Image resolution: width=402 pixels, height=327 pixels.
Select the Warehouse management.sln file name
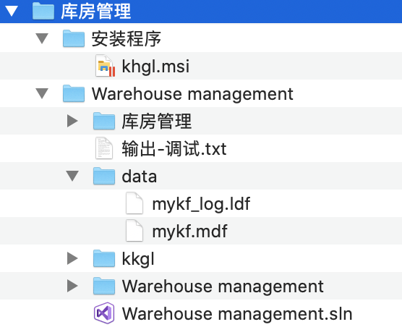(x=237, y=313)
